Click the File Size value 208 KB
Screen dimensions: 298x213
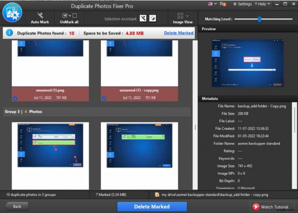pos(243,114)
